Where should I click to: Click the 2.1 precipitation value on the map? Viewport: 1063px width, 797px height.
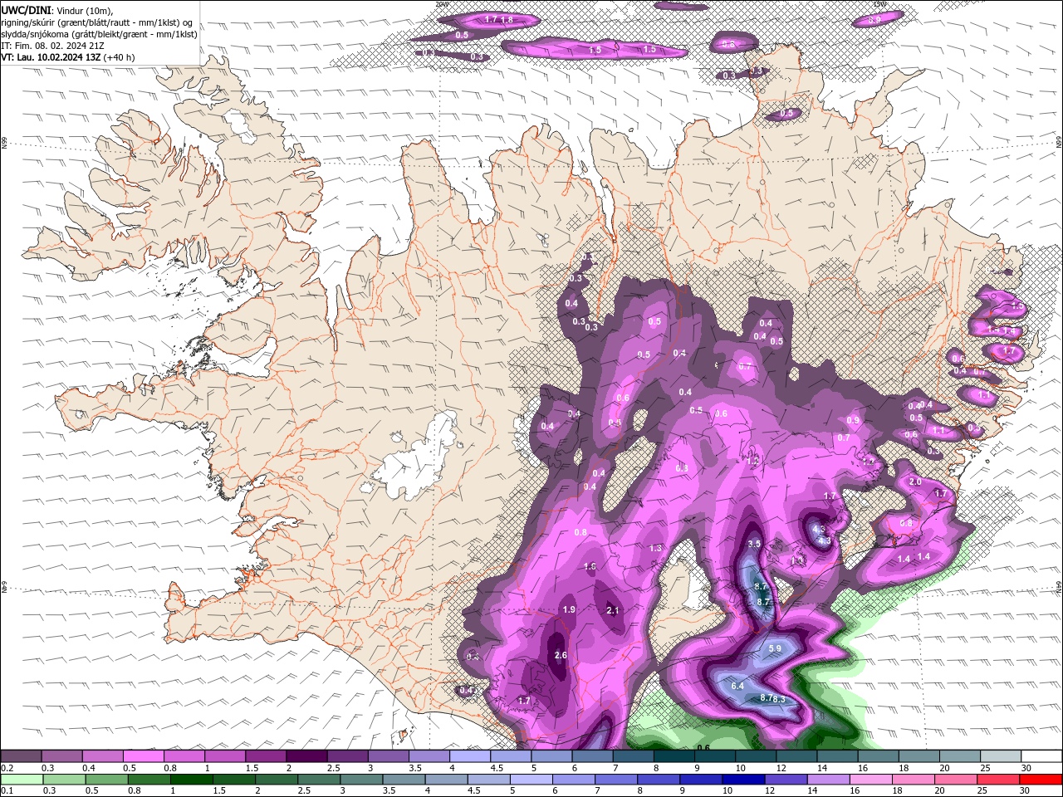coord(613,611)
